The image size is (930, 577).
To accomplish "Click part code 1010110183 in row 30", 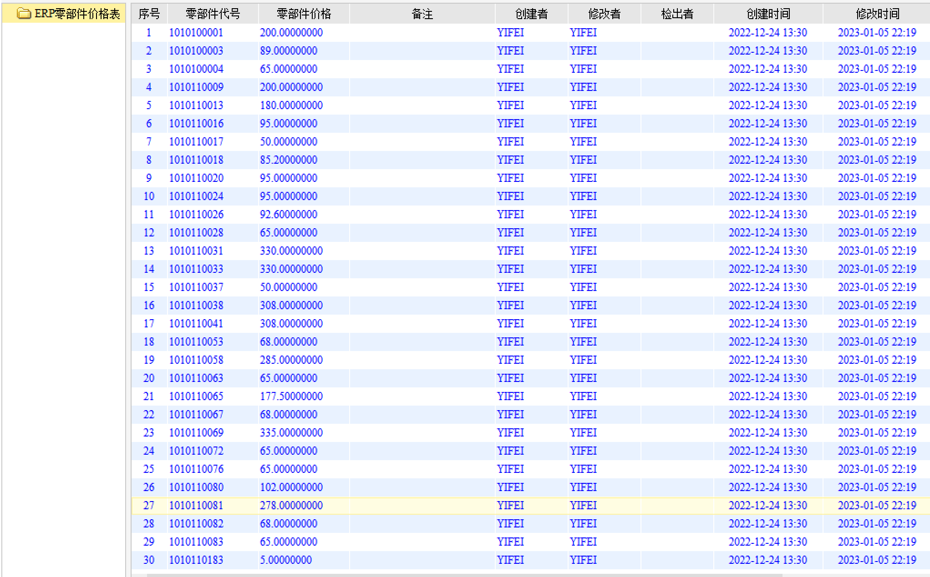I will coord(196,560).
